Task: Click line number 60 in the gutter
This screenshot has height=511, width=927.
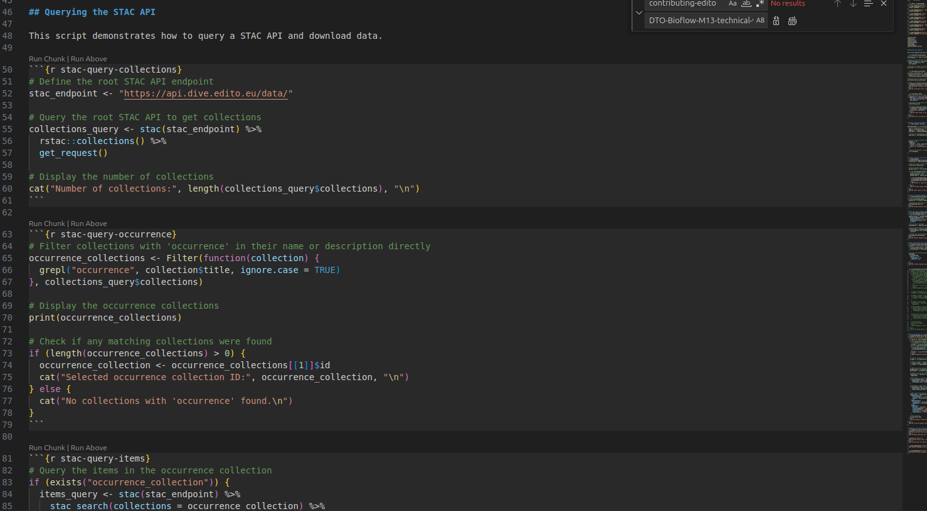Action: [8, 188]
